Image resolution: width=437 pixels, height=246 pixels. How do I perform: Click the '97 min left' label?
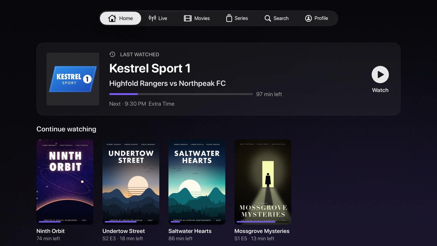pos(269,94)
